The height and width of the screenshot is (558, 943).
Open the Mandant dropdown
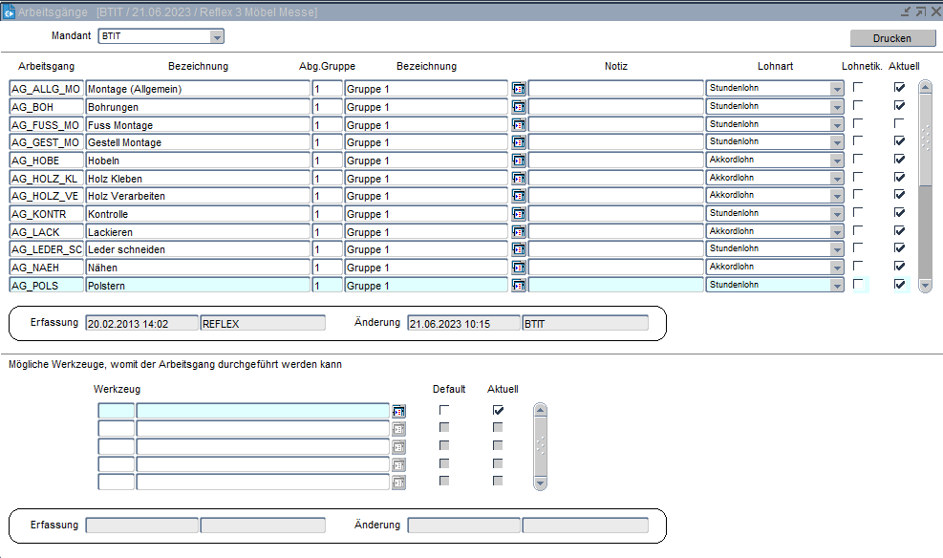tap(217, 37)
